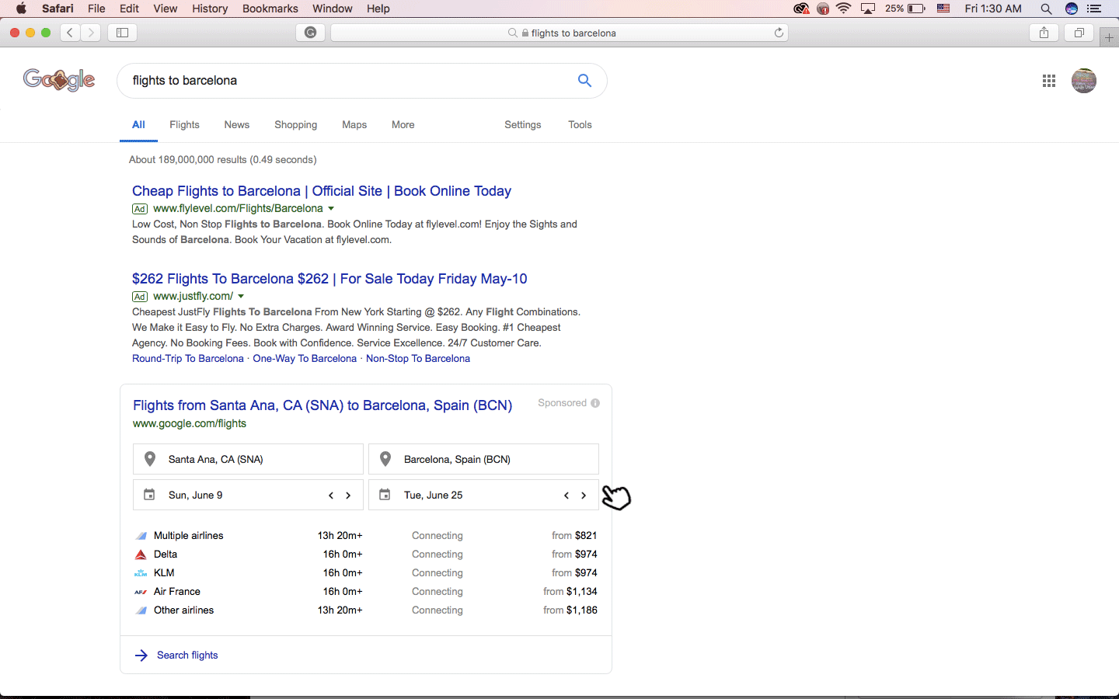This screenshot has height=699, width=1119.
Task: Open the View menu
Action: tap(165, 9)
